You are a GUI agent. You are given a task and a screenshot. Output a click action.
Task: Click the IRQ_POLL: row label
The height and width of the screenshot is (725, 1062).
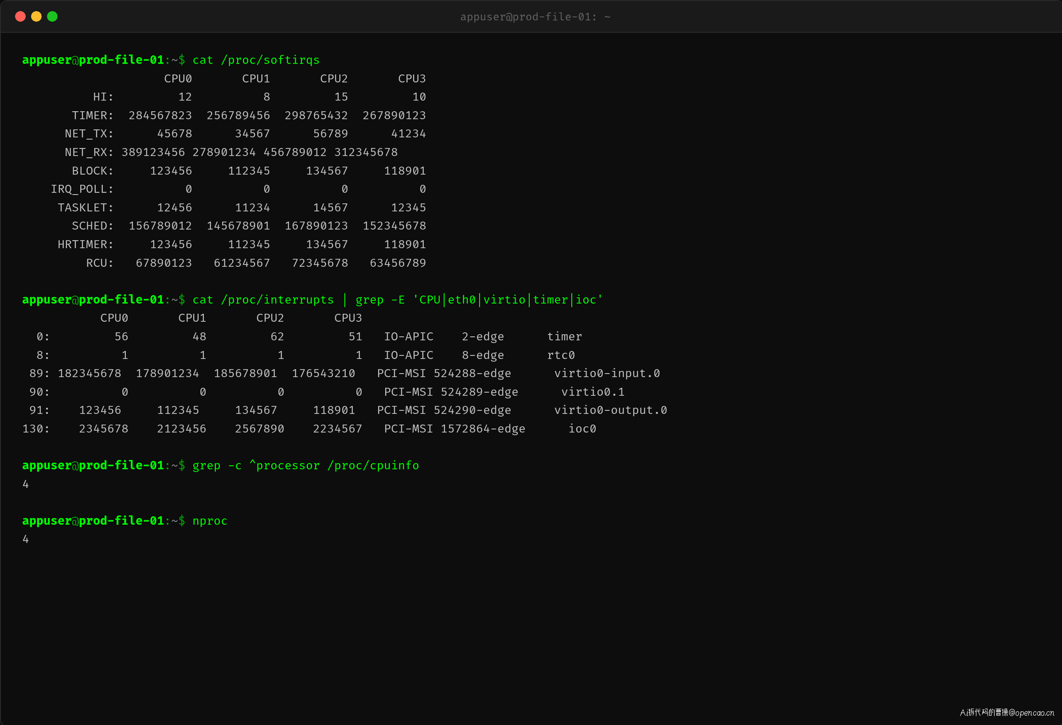point(82,189)
